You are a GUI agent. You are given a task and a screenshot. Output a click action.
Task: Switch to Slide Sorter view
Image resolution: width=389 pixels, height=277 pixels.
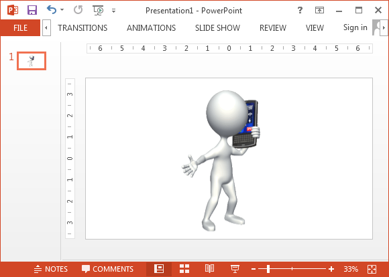point(184,269)
